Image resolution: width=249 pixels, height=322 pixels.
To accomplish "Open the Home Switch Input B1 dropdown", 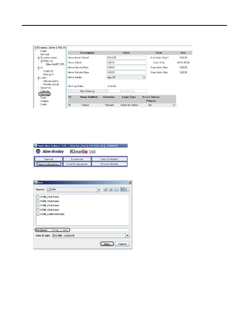I will click(144, 77).
